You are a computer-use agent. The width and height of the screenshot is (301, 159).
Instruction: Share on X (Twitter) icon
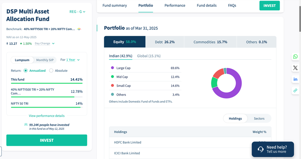pyautogui.click(x=295, y=68)
